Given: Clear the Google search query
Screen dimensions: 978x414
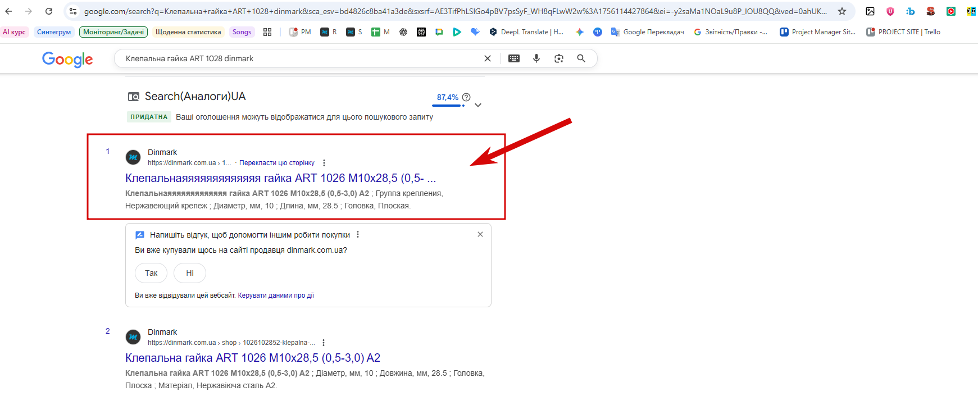Looking at the screenshot, I should [488, 58].
